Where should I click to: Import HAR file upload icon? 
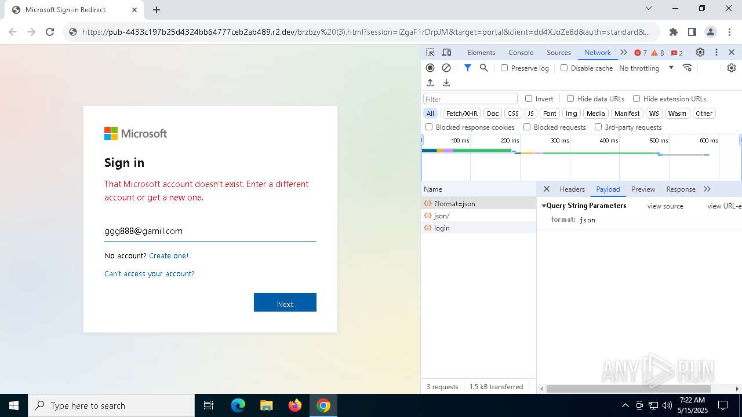click(x=430, y=83)
